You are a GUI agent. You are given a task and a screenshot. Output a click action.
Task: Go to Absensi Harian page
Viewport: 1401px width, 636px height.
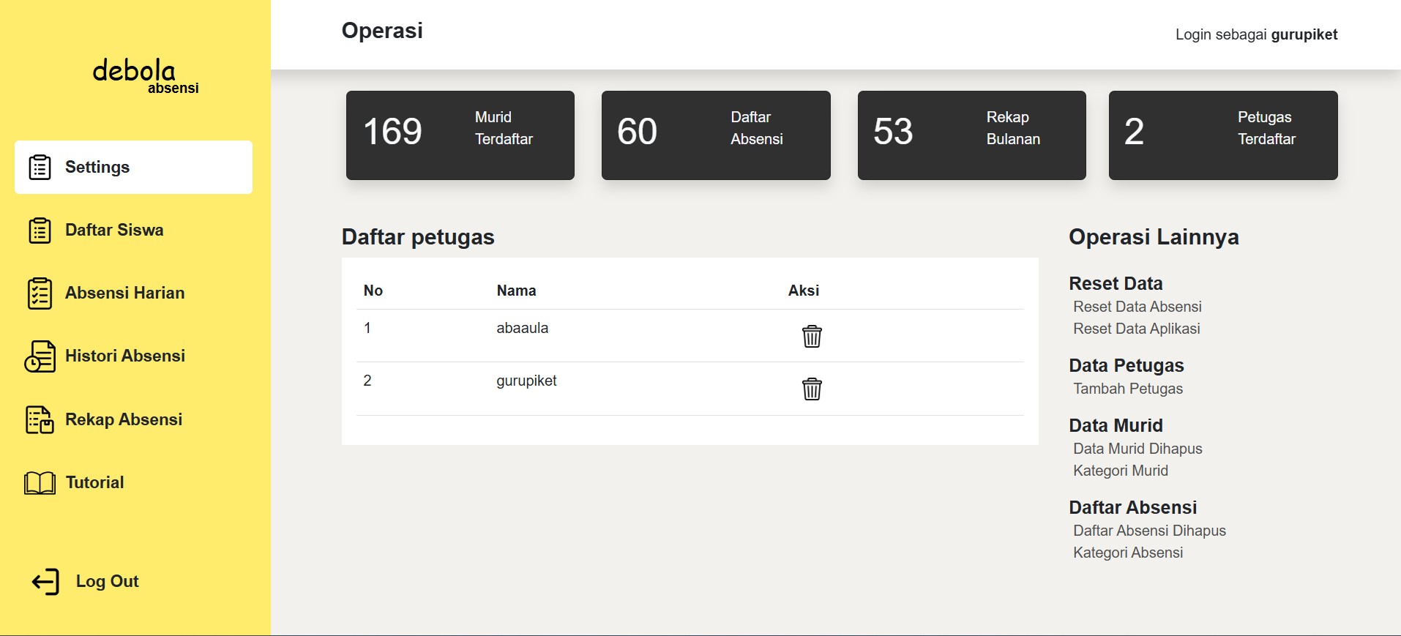tap(124, 293)
